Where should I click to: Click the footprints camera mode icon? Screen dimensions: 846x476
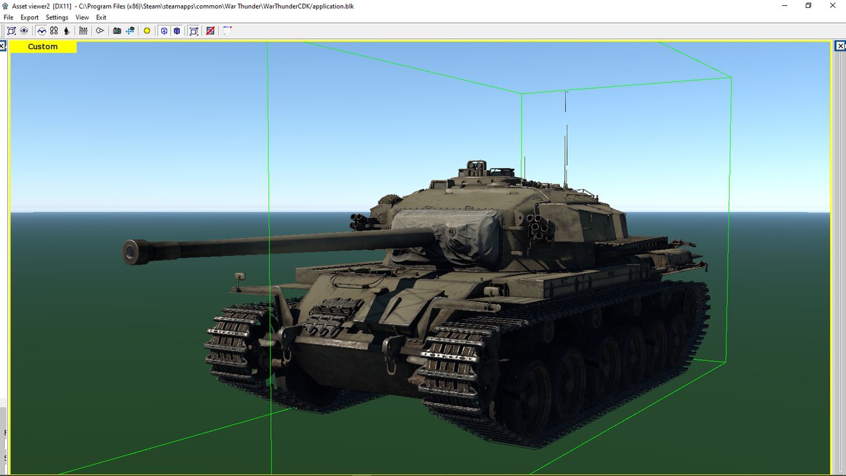click(x=54, y=30)
